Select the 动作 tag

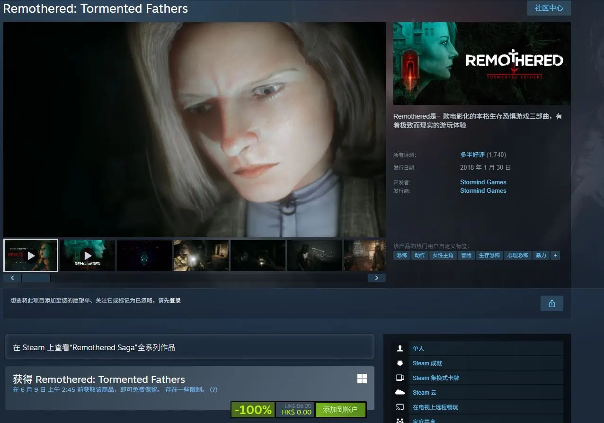[420, 255]
